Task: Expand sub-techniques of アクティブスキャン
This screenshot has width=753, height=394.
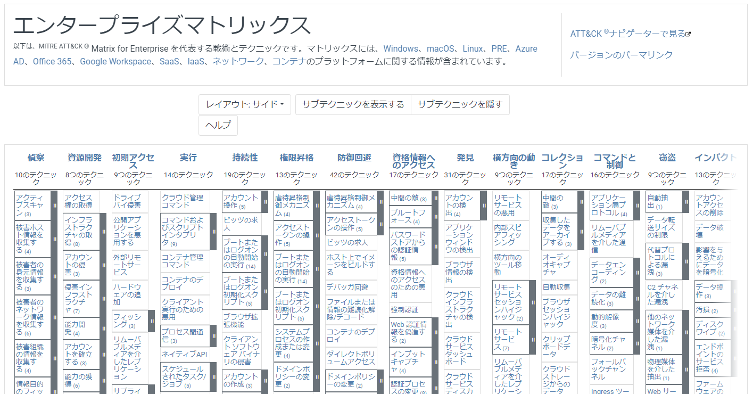Action: pos(54,205)
